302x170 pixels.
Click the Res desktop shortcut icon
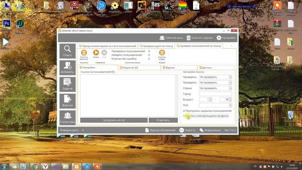[155, 5]
